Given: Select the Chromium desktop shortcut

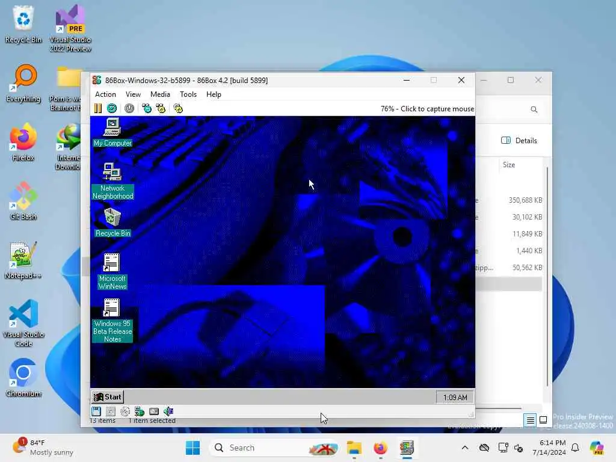Looking at the screenshot, I should click(23, 378).
